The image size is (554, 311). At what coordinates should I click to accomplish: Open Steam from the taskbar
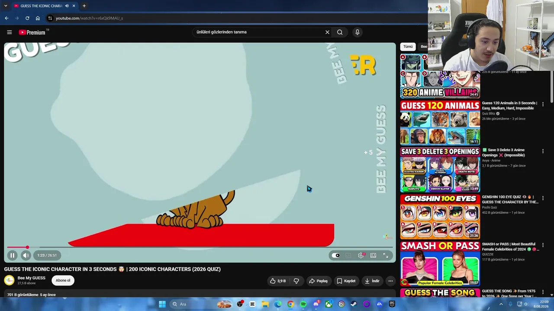(354, 304)
